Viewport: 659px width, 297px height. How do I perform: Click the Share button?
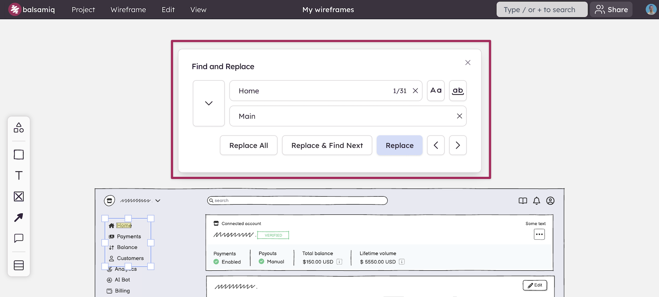[611, 9]
